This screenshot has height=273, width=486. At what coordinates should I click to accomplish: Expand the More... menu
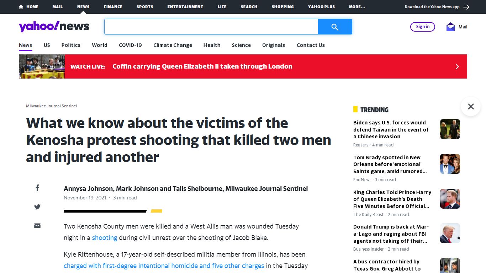click(x=357, y=7)
